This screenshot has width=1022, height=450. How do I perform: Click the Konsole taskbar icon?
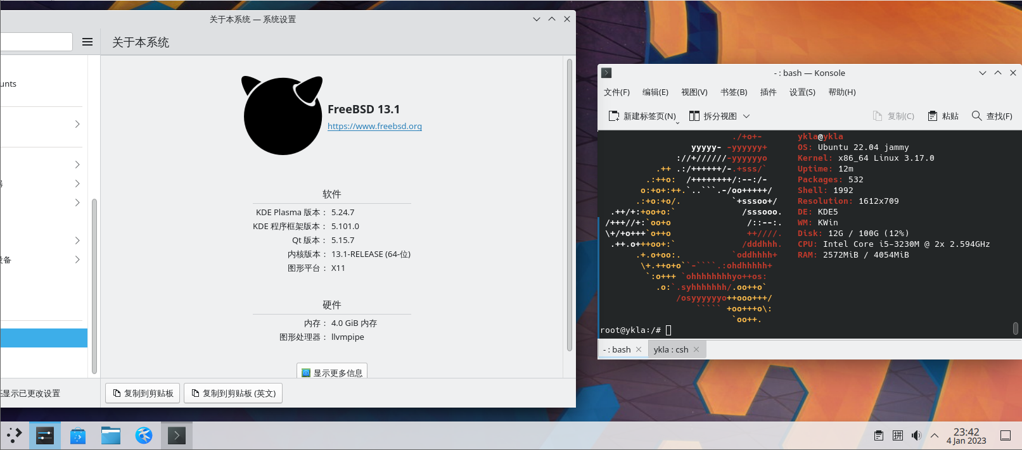pyautogui.click(x=177, y=435)
